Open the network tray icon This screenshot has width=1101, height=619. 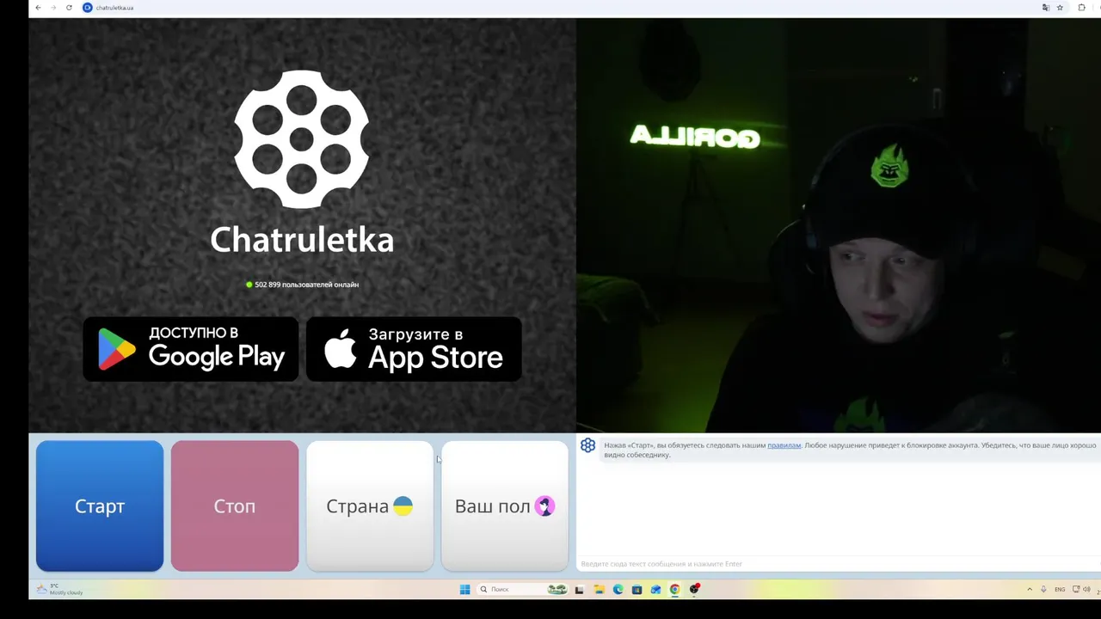point(1074,589)
